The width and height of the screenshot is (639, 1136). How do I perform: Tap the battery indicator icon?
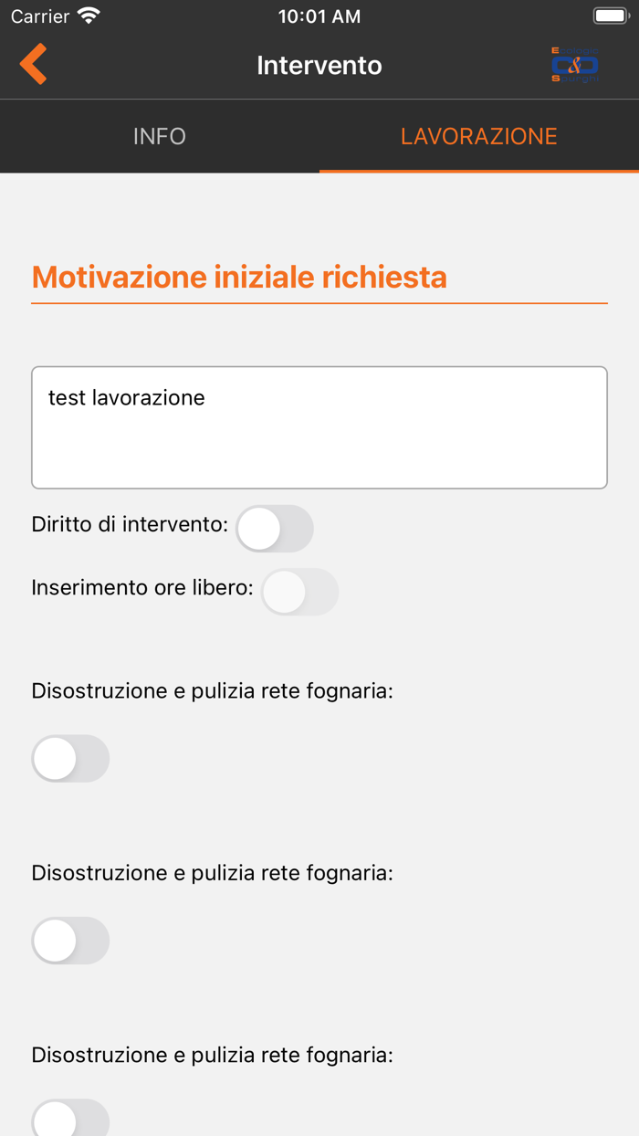(610, 16)
